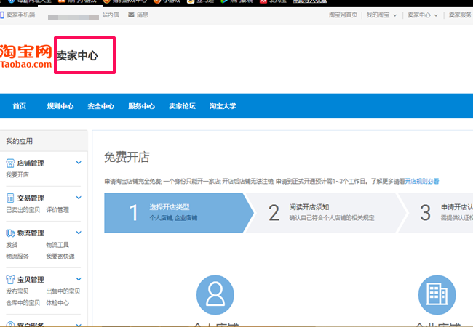Image resolution: width=473 pixels, height=327 pixels.
Task: Open 安全中心 in navigation bar
Action: coord(100,106)
